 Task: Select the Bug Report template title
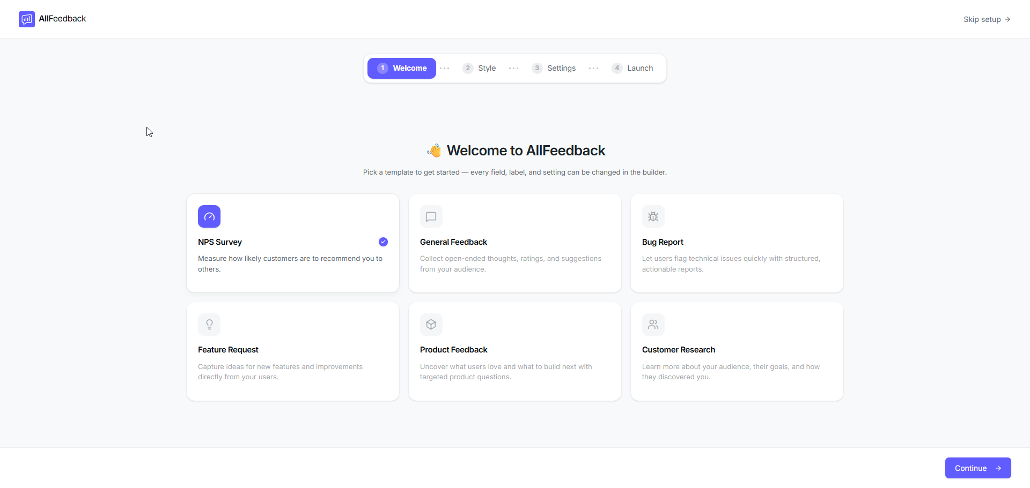(663, 242)
